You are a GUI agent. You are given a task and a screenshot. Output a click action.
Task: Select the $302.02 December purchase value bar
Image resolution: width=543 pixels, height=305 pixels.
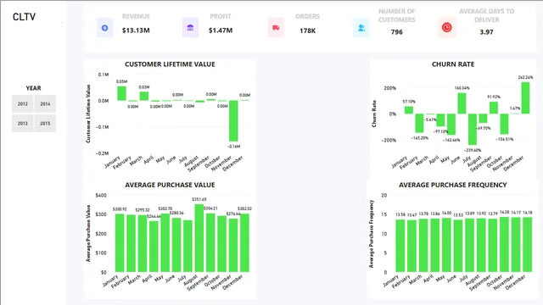click(244, 243)
